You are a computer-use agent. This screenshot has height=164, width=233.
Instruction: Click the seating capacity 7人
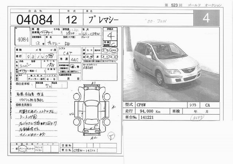[48, 86]
